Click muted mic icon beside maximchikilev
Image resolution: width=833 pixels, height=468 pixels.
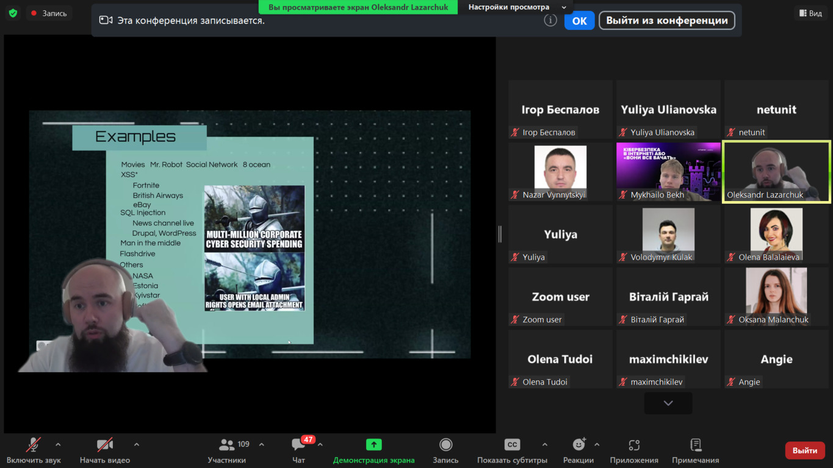tap(623, 382)
